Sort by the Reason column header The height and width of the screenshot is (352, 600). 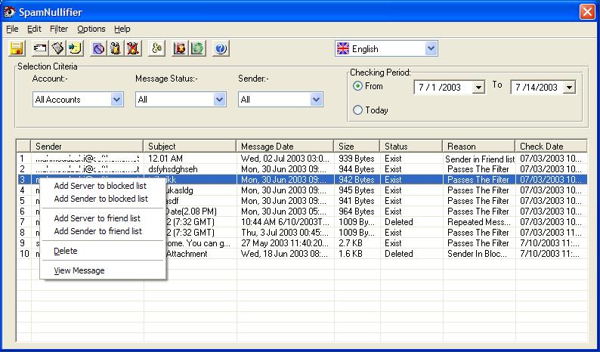[479, 147]
